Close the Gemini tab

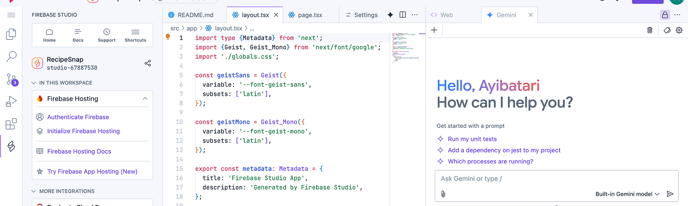tap(531, 15)
